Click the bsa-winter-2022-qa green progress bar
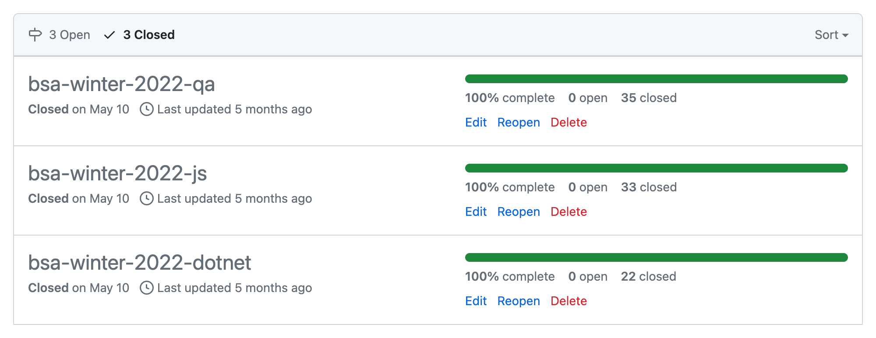The image size is (876, 338). (x=656, y=79)
